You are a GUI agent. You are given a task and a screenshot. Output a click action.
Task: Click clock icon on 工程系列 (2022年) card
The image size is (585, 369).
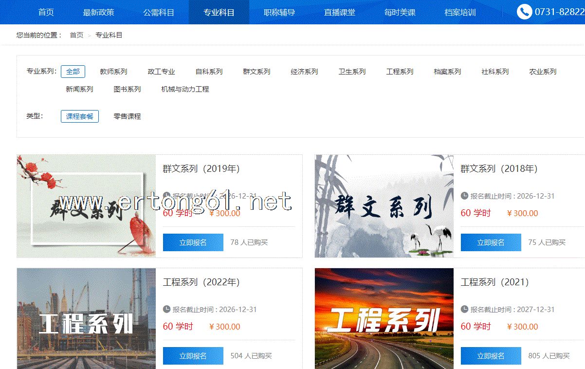pos(167,309)
